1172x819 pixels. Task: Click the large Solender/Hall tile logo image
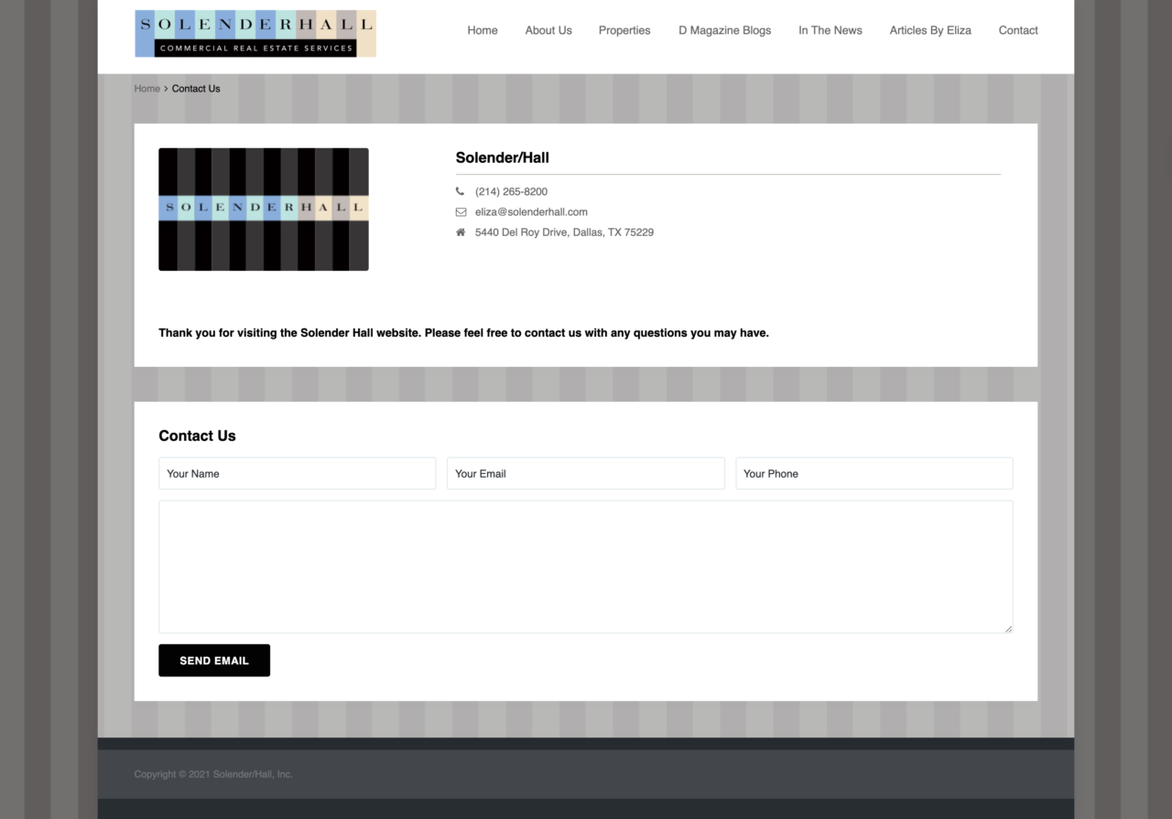click(x=263, y=209)
